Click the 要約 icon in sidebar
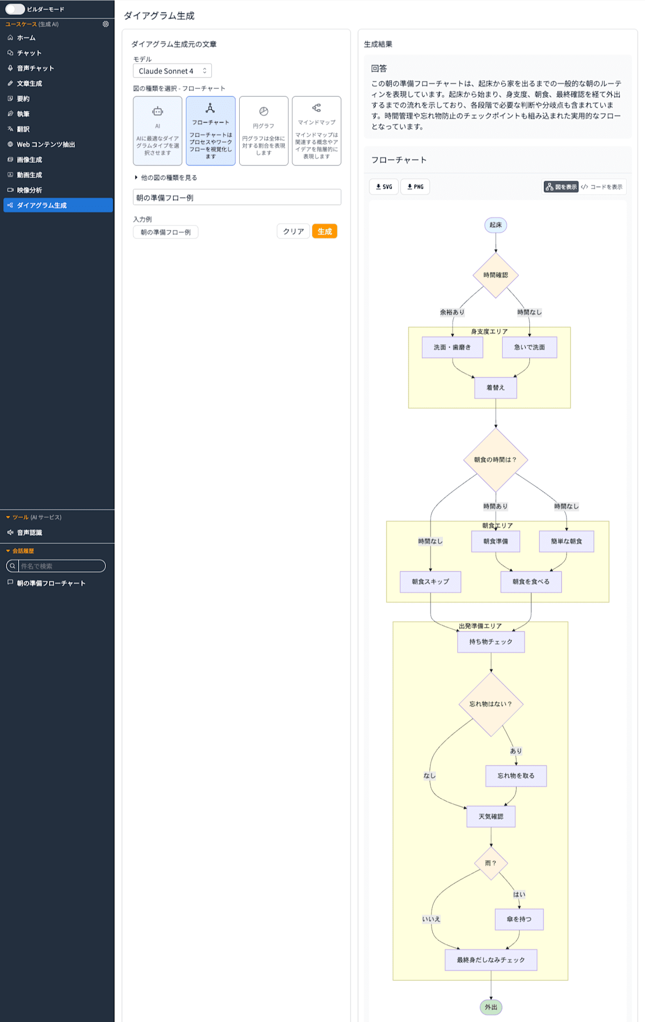This screenshot has width=645, height=1022. 10,98
